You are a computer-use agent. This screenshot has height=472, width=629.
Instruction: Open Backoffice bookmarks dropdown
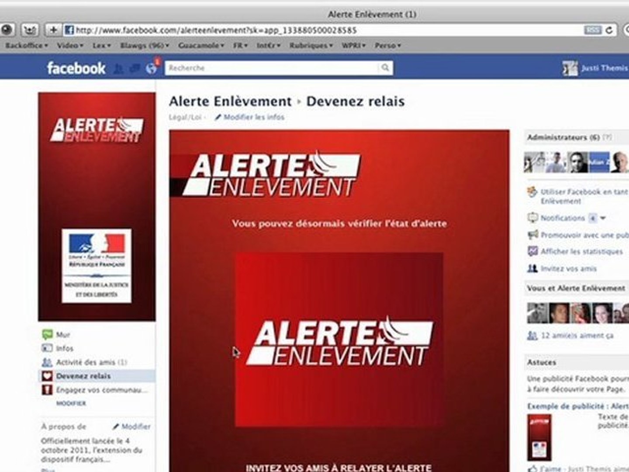(x=27, y=45)
